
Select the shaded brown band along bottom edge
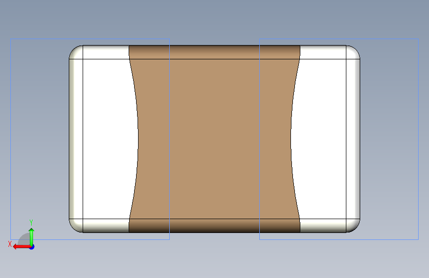[x=215, y=226]
